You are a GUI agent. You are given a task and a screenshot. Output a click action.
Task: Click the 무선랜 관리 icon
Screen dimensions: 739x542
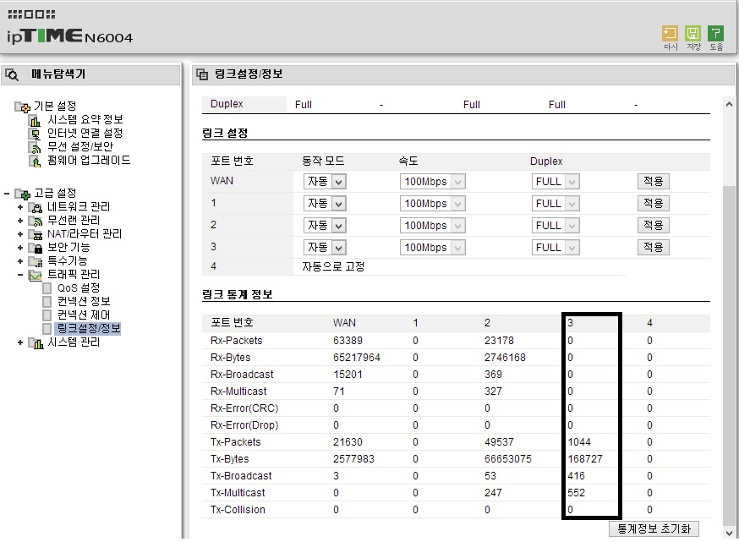pos(36,221)
